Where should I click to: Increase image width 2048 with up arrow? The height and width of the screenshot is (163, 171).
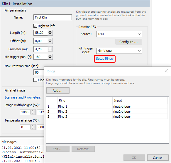[x=33, y=111]
